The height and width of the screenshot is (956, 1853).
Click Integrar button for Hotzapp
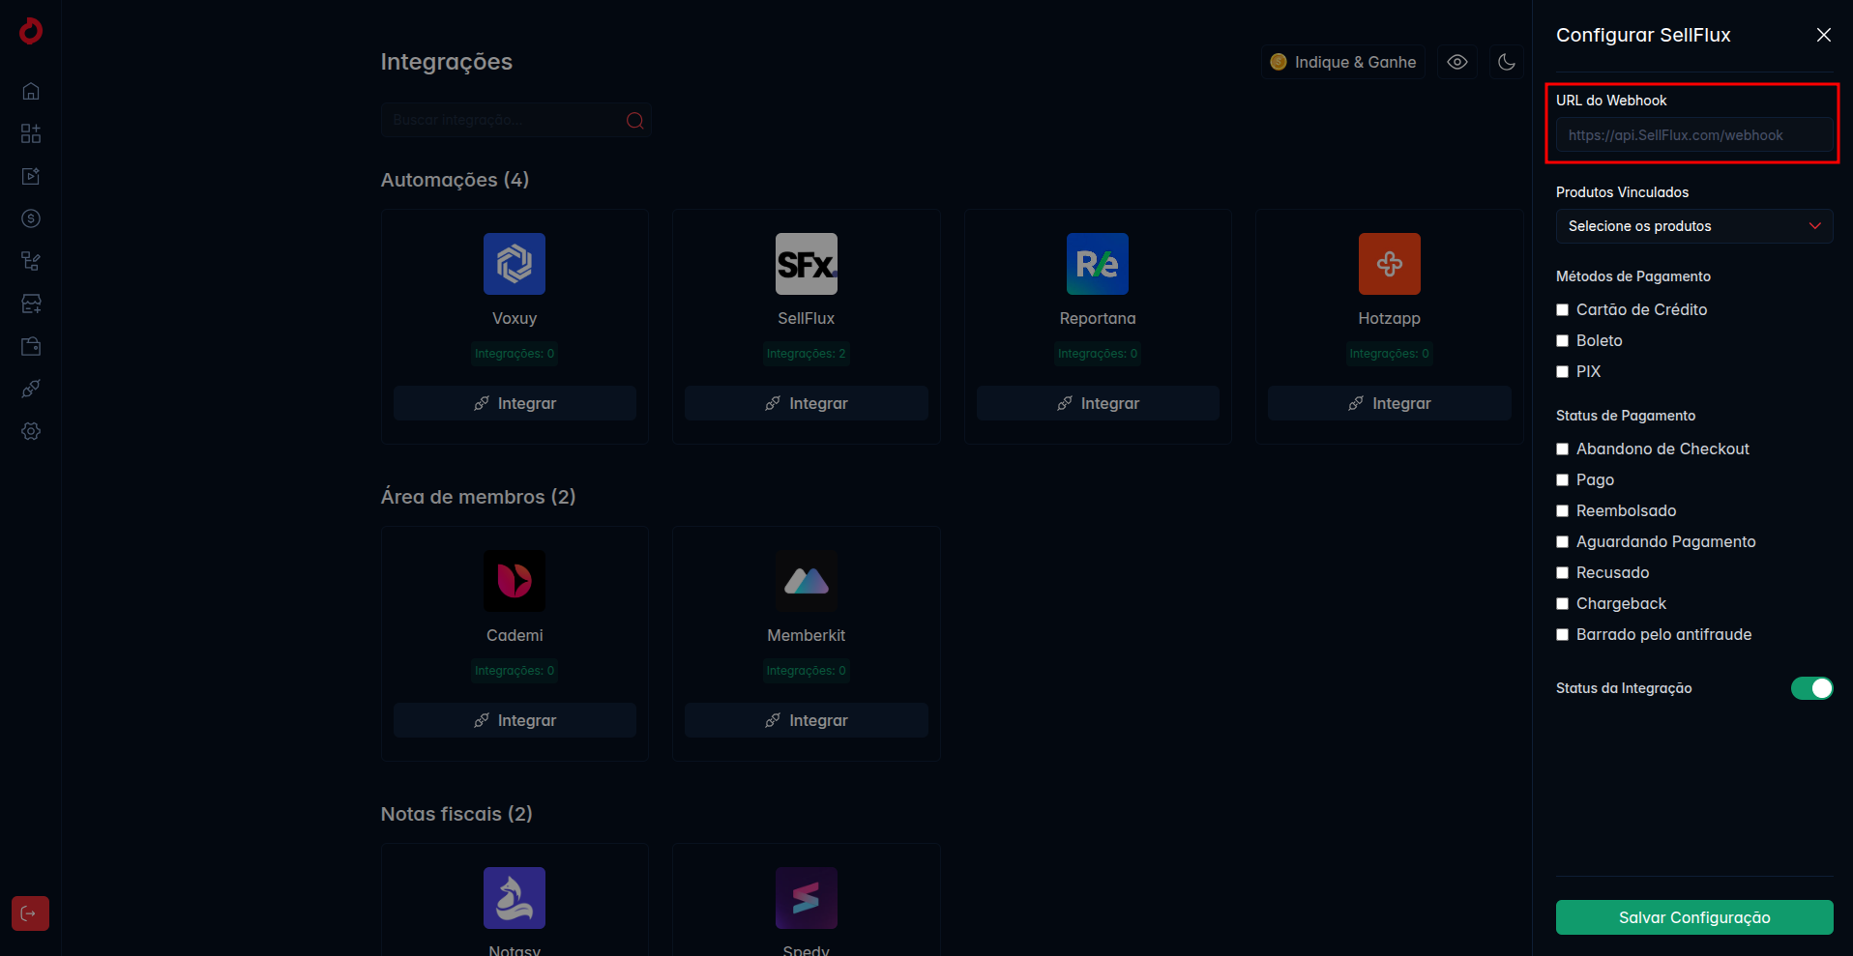[x=1390, y=403]
